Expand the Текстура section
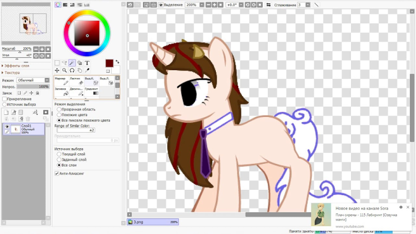 [13, 73]
